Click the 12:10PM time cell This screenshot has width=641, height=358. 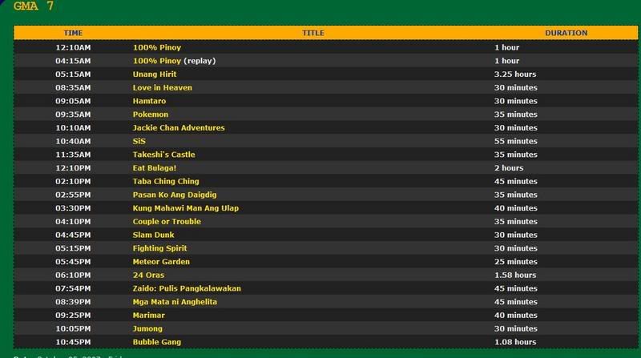[x=73, y=168]
